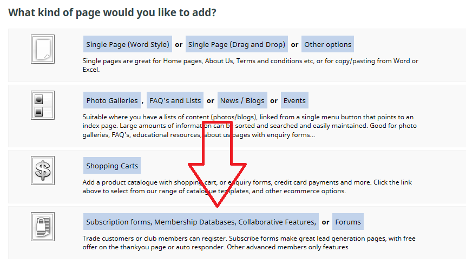The height and width of the screenshot is (259, 466).
Task: Choose the Events page type
Action: 294,100
